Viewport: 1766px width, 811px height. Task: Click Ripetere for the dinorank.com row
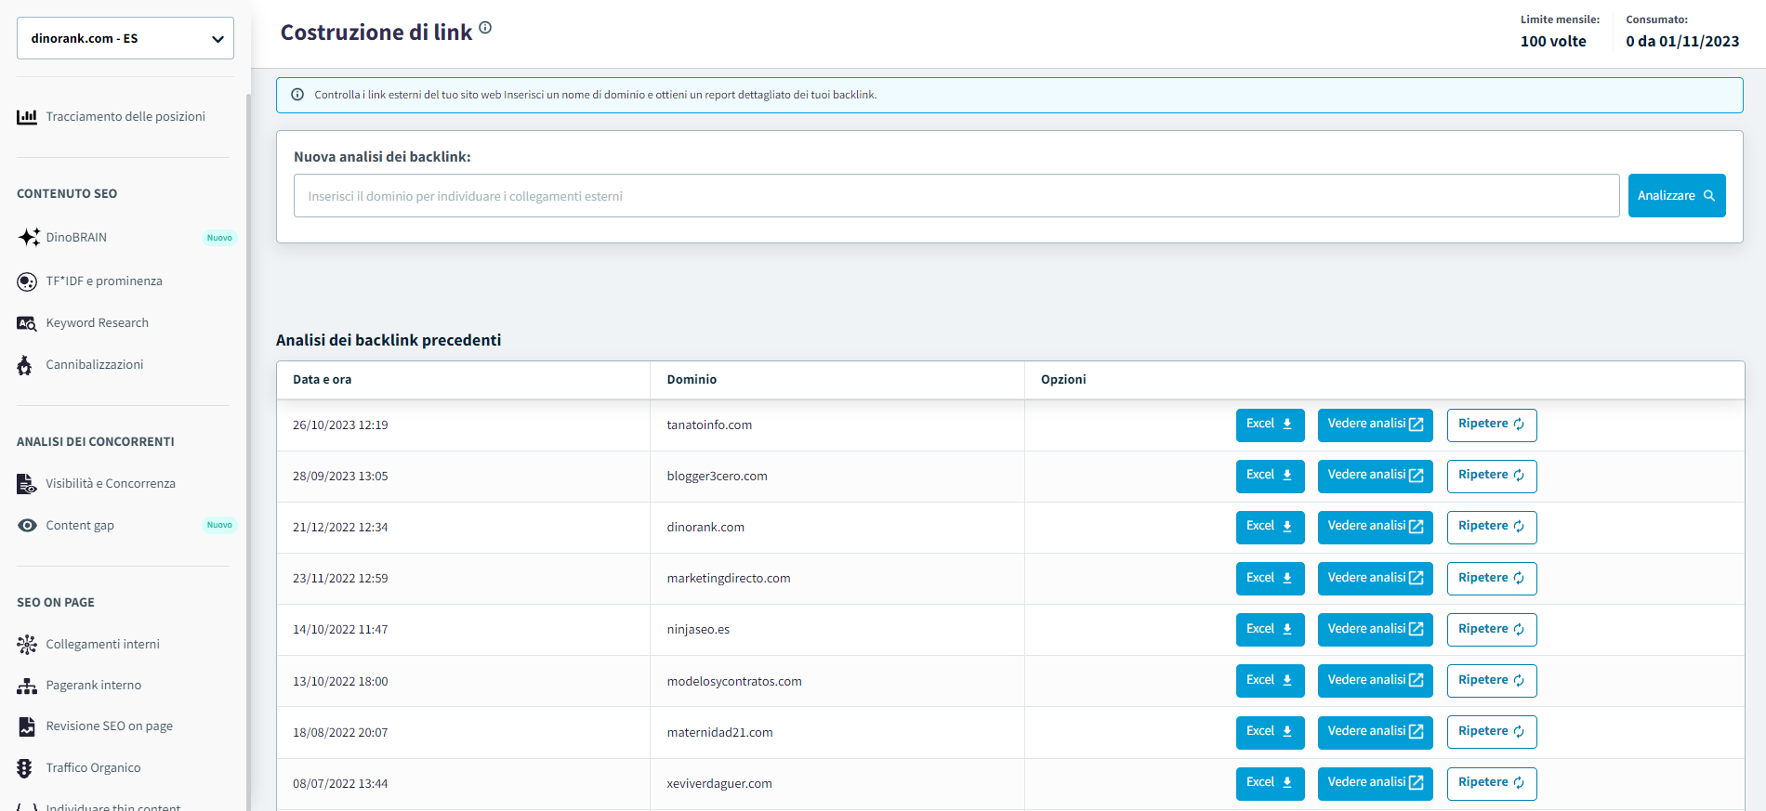click(x=1491, y=527)
